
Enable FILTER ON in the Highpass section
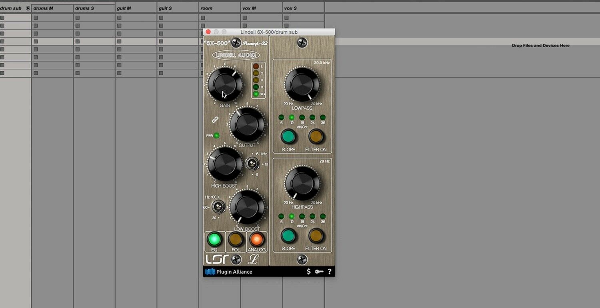click(316, 236)
